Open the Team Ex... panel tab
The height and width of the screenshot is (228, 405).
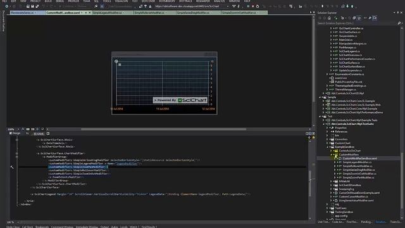396,222
